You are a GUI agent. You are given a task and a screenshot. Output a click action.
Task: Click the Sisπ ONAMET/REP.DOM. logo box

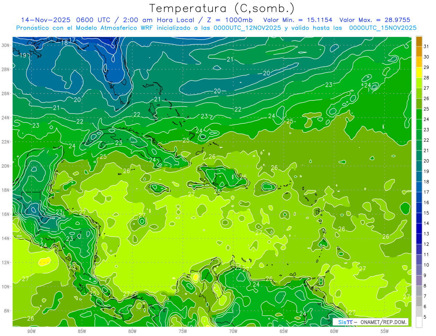coord(371,322)
